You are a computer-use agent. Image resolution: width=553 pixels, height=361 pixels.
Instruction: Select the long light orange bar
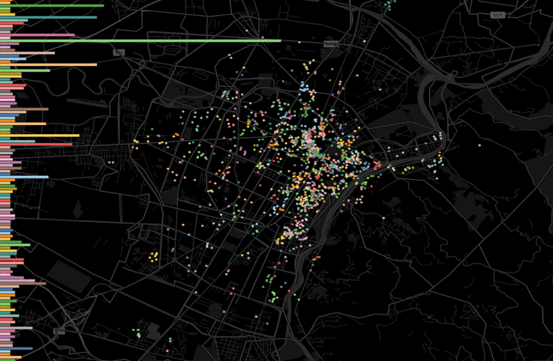pyautogui.click(x=49, y=64)
